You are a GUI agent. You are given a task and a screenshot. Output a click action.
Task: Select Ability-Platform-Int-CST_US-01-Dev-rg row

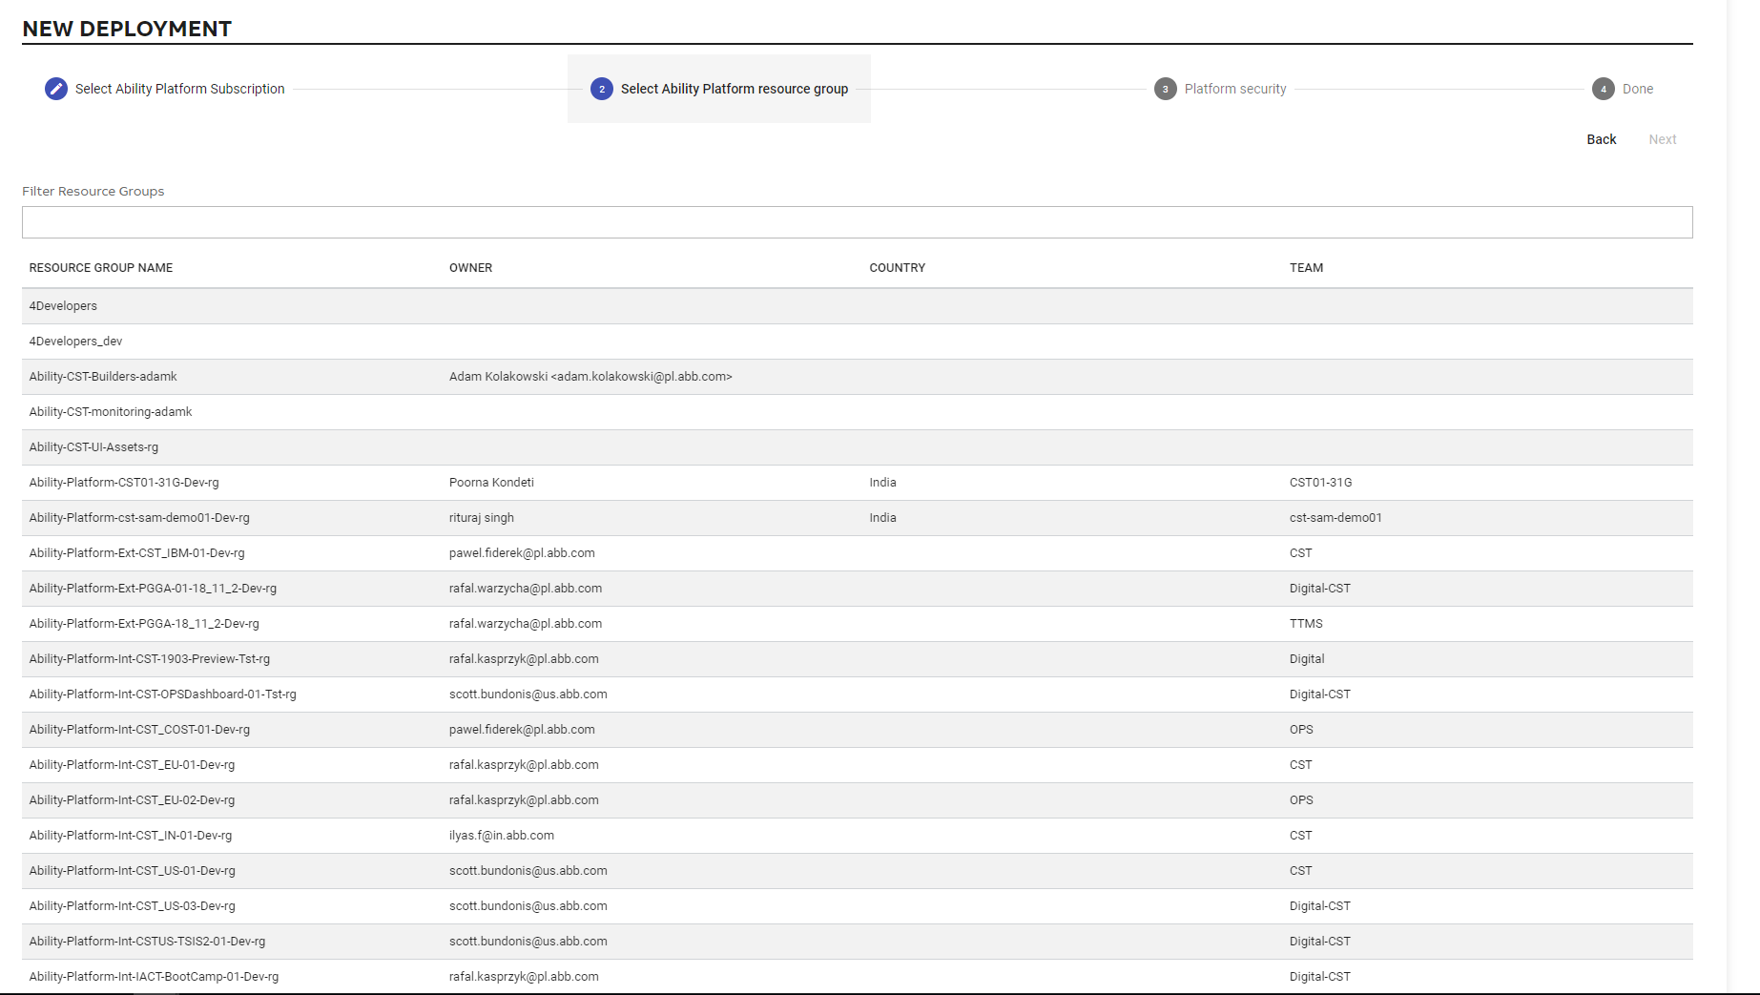[x=858, y=871]
